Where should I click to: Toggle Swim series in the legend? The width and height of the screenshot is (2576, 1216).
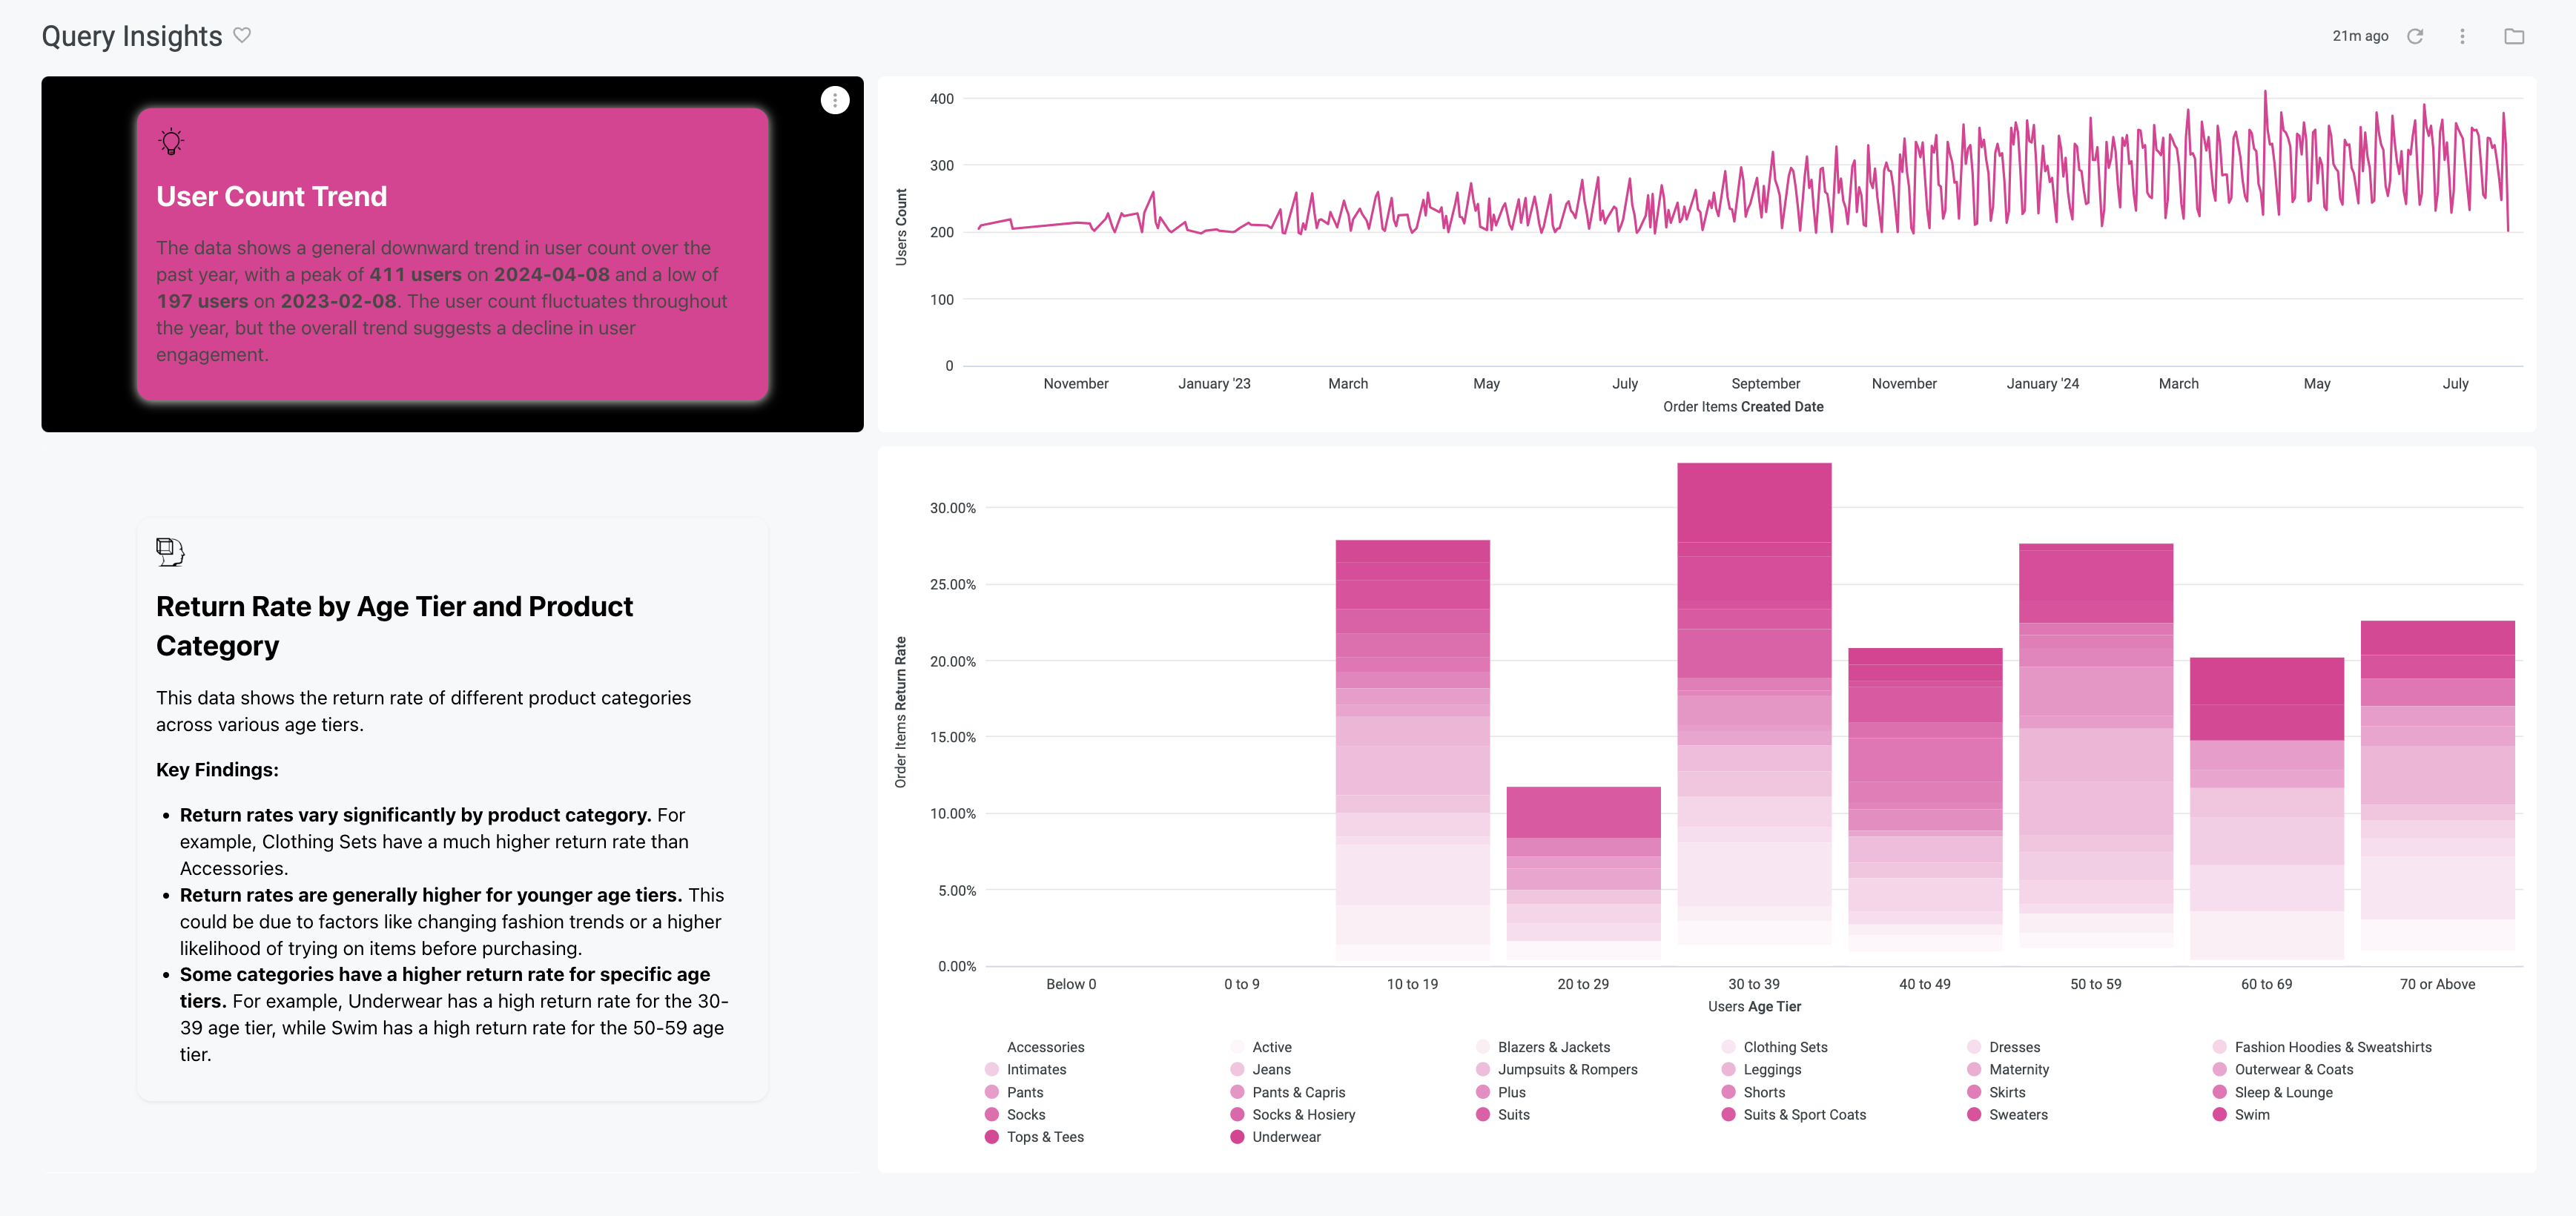tap(2251, 1115)
